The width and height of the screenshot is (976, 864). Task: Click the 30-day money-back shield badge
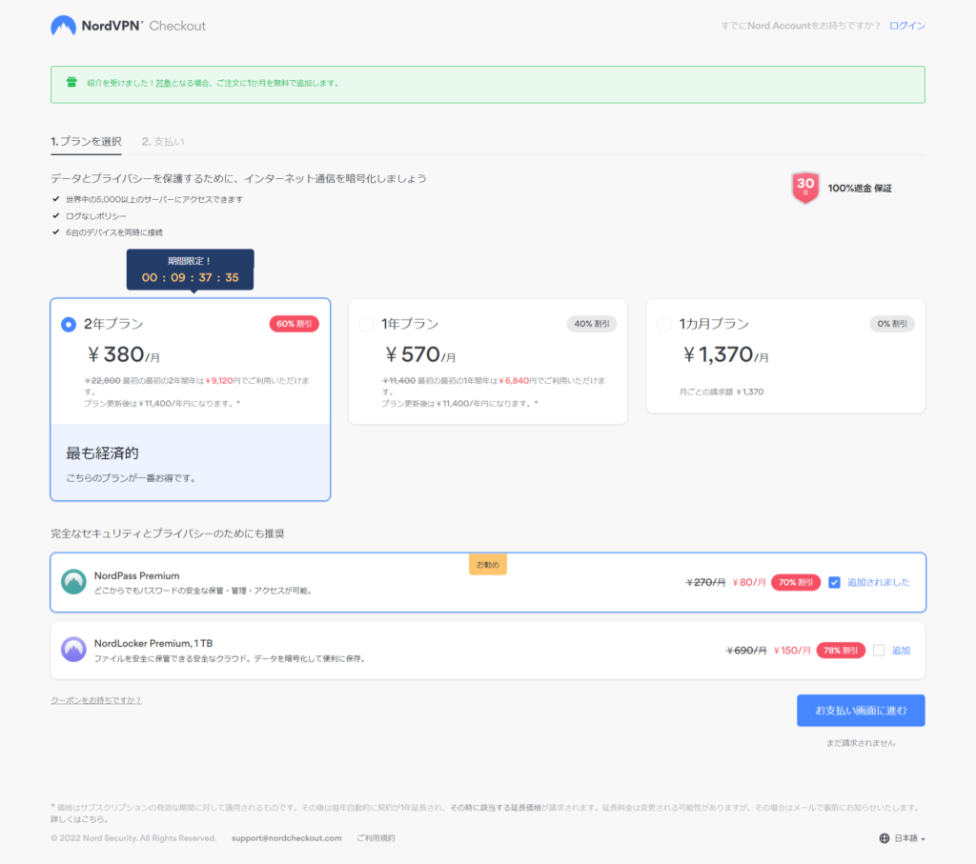[805, 187]
